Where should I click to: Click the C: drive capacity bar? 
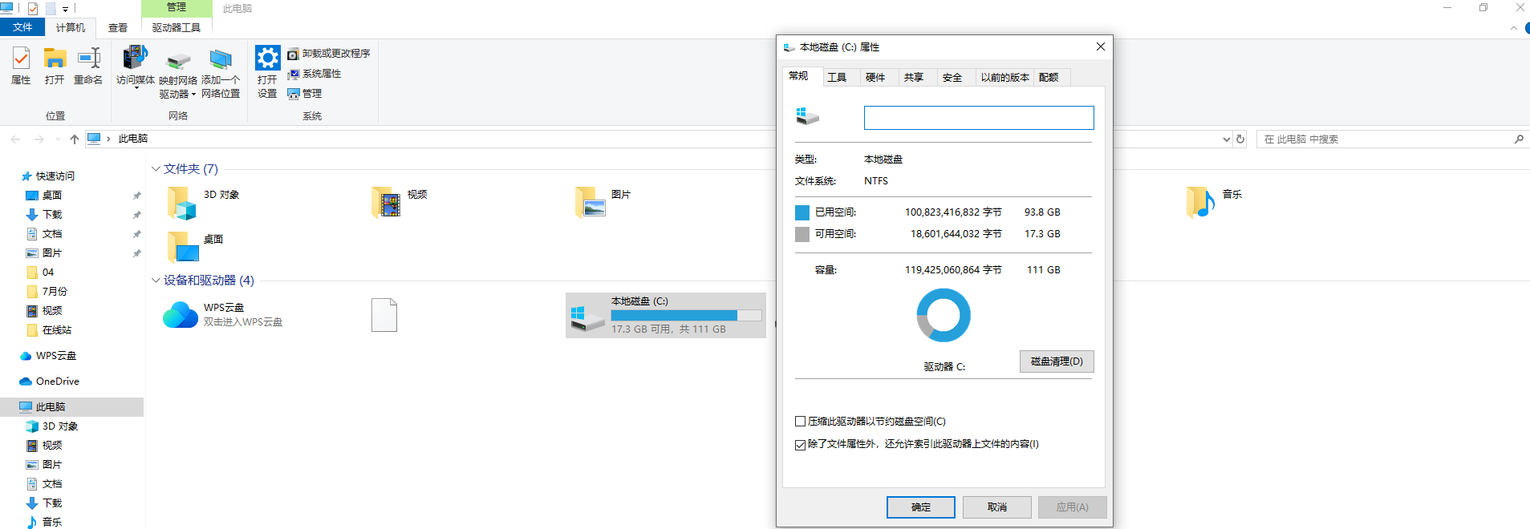(686, 316)
